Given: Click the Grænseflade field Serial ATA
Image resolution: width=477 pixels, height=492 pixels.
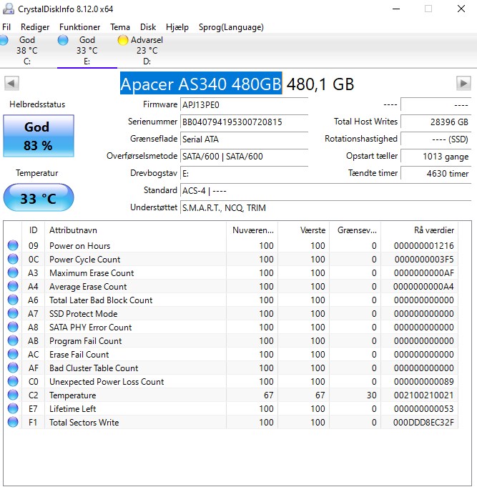Looking at the screenshot, I should pos(244,139).
